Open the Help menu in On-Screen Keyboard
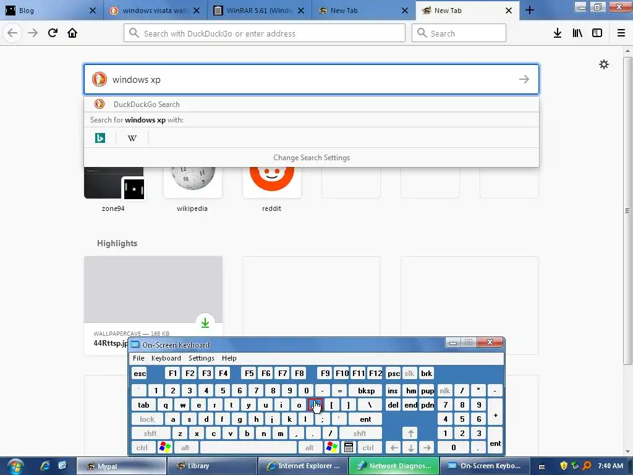Screen dimensions: 633x475 click(229, 358)
